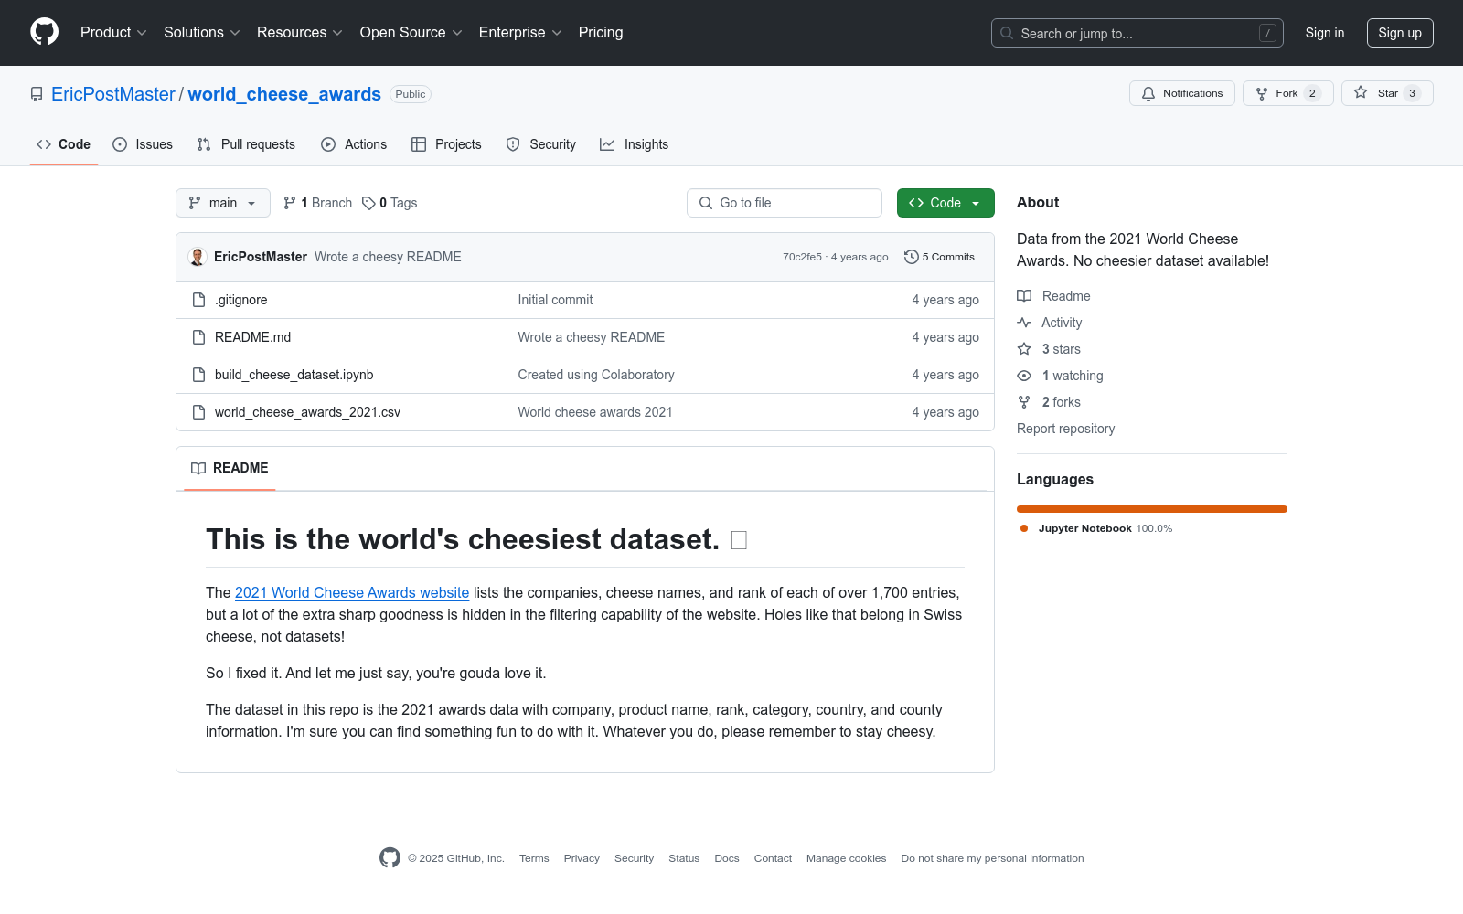Viewport: 1463px width, 914px height.
Task: Click the Docs footer link
Action: [727, 858]
